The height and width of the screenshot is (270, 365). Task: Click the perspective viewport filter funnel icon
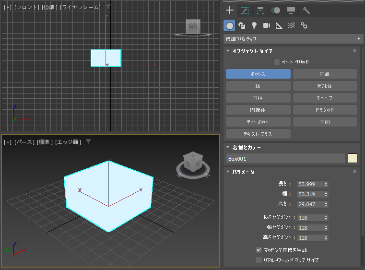coord(88,141)
